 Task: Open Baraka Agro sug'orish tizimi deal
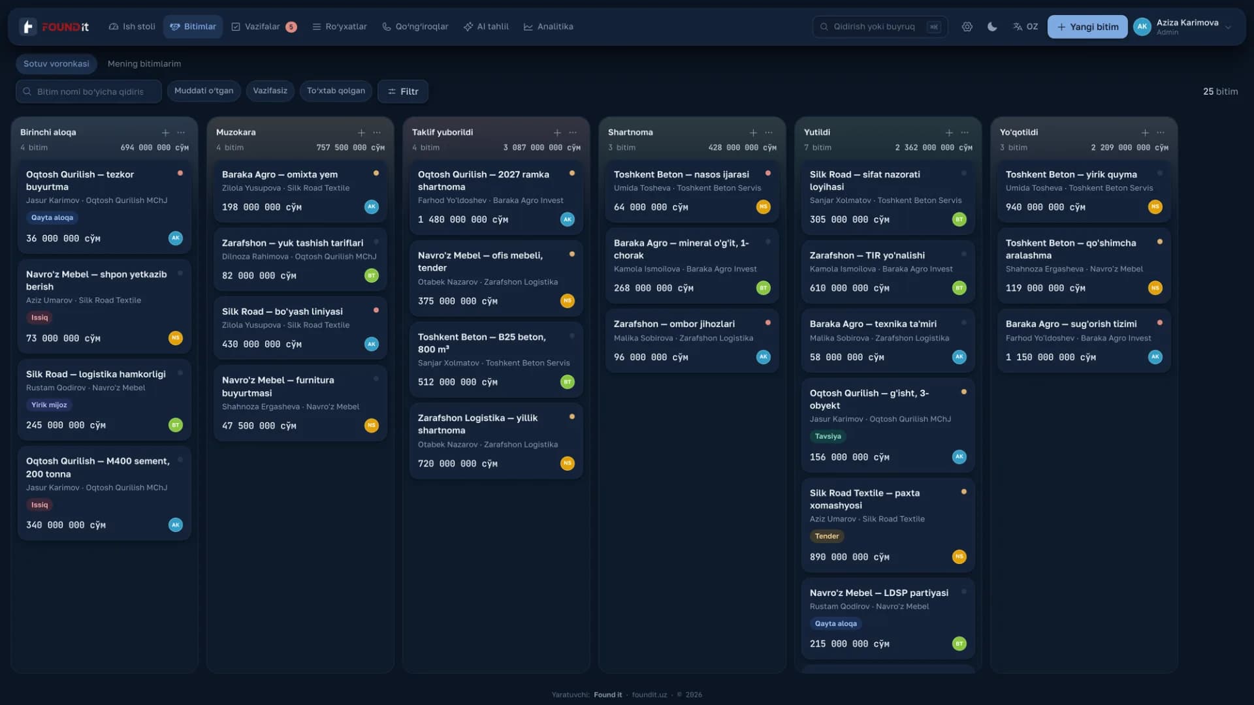tap(1084, 341)
